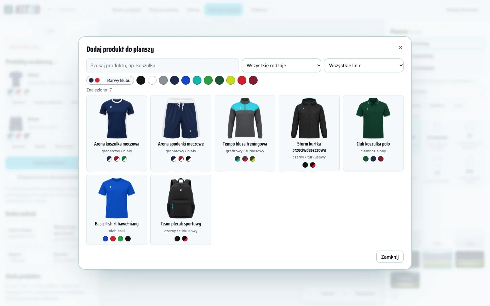Click the Znaleziono: 7 results count
The height and width of the screenshot is (306, 490).
pyautogui.click(x=99, y=90)
